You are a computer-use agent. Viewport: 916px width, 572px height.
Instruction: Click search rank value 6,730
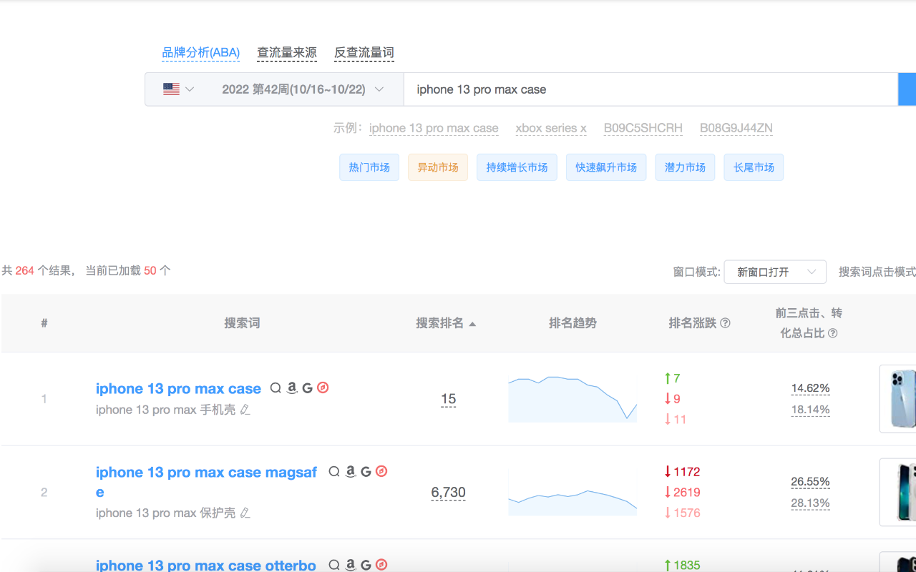(448, 493)
